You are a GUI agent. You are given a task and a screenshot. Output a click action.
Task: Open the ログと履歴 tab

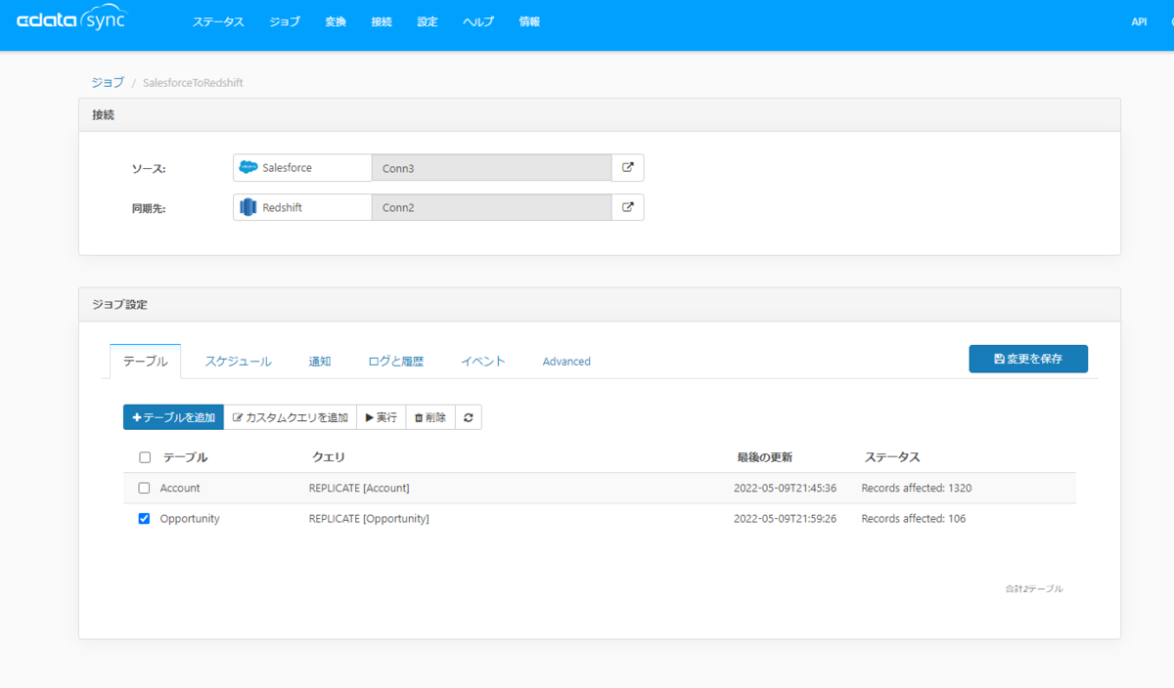tap(396, 361)
